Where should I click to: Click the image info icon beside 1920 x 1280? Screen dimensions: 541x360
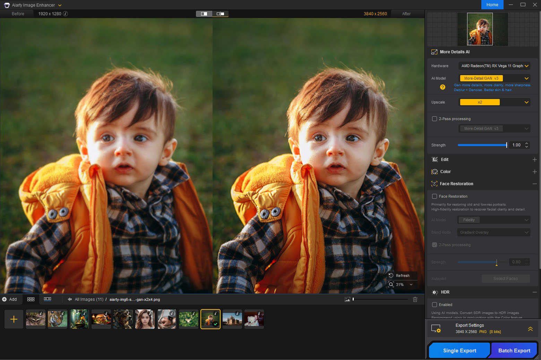tap(65, 14)
